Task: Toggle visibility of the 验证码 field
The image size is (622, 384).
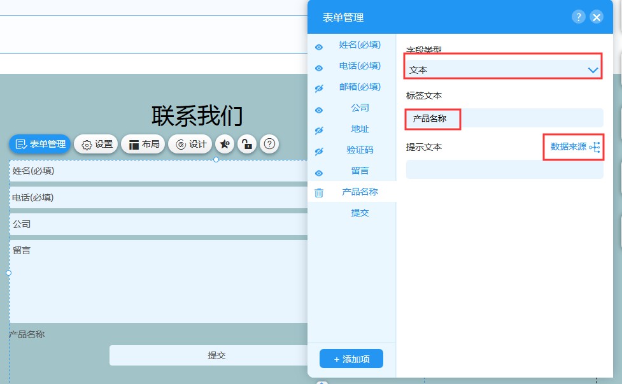Action: coord(319,151)
